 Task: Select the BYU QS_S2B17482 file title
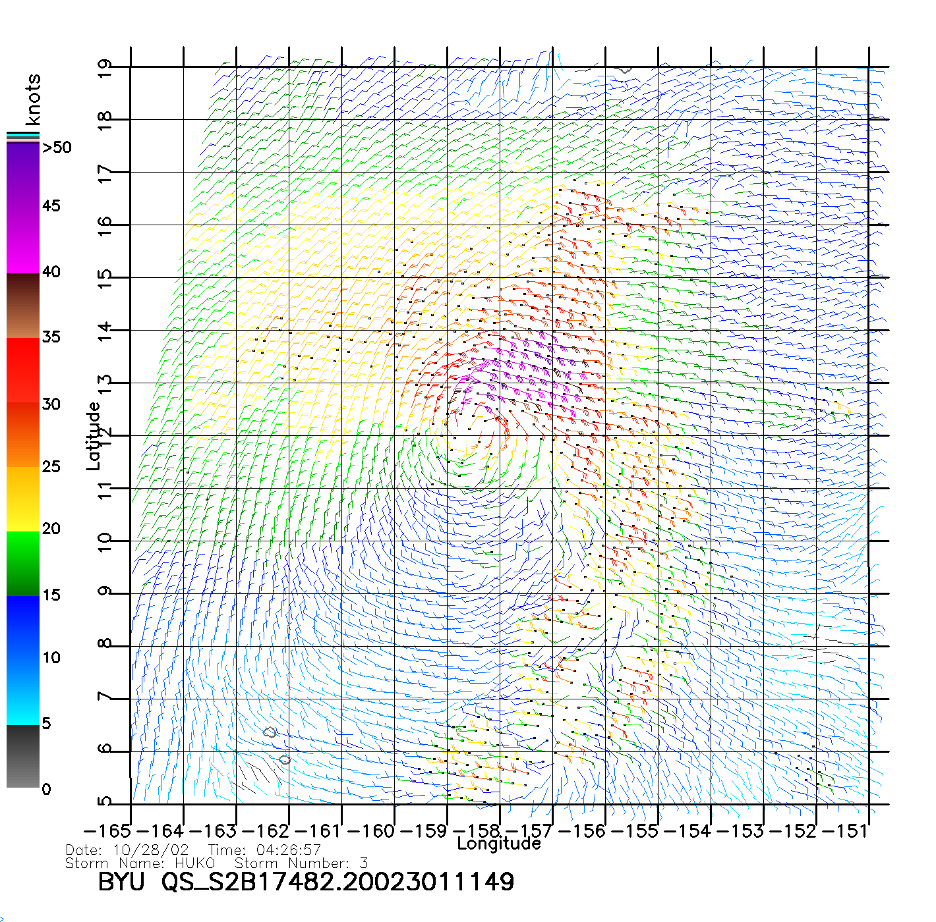coord(306,882)
